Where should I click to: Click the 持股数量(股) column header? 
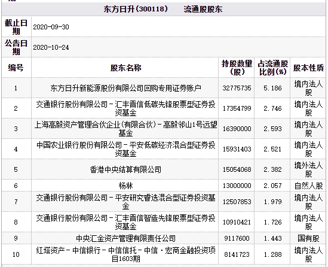[x=237, y=68]
